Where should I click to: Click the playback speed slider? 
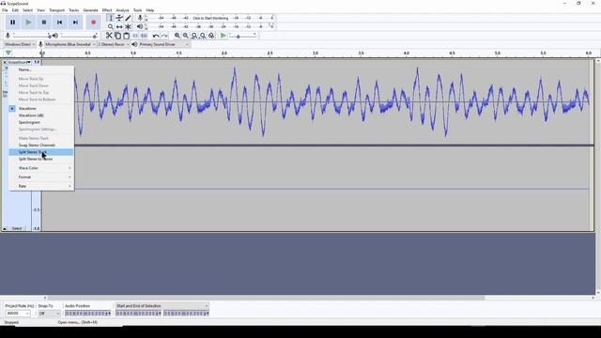coord(242,36)
